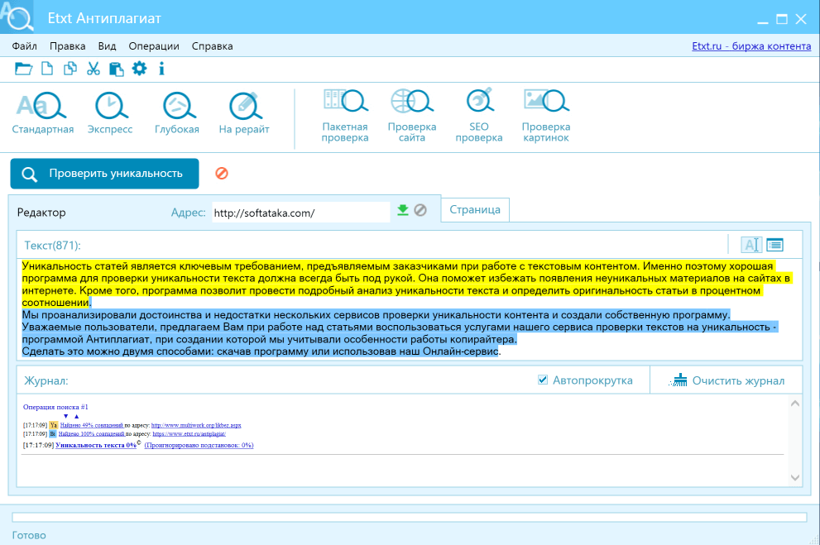
Task: Open the SEO проверка tool
Action: click(479, 115)
